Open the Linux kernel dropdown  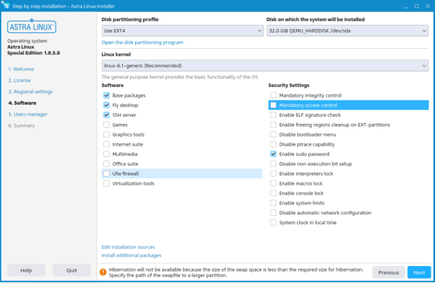click(x=265, y=66)
